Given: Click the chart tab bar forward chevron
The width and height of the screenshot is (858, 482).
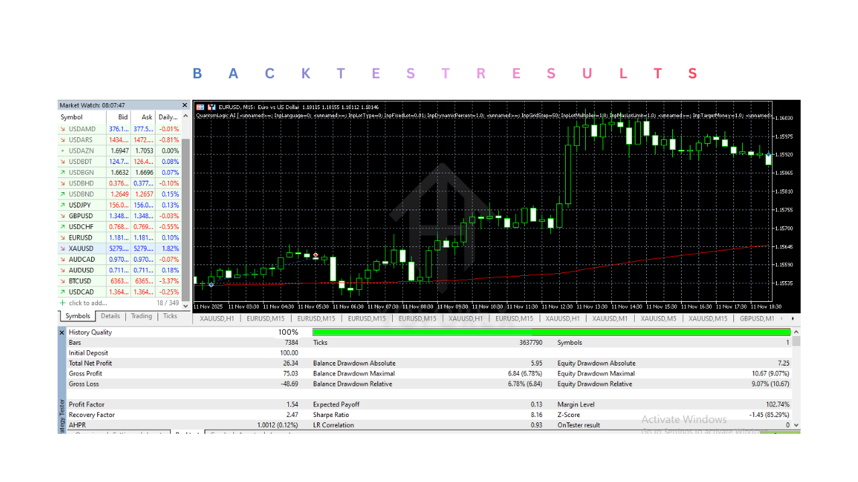Looking at the screenshot, I should 793,319.
